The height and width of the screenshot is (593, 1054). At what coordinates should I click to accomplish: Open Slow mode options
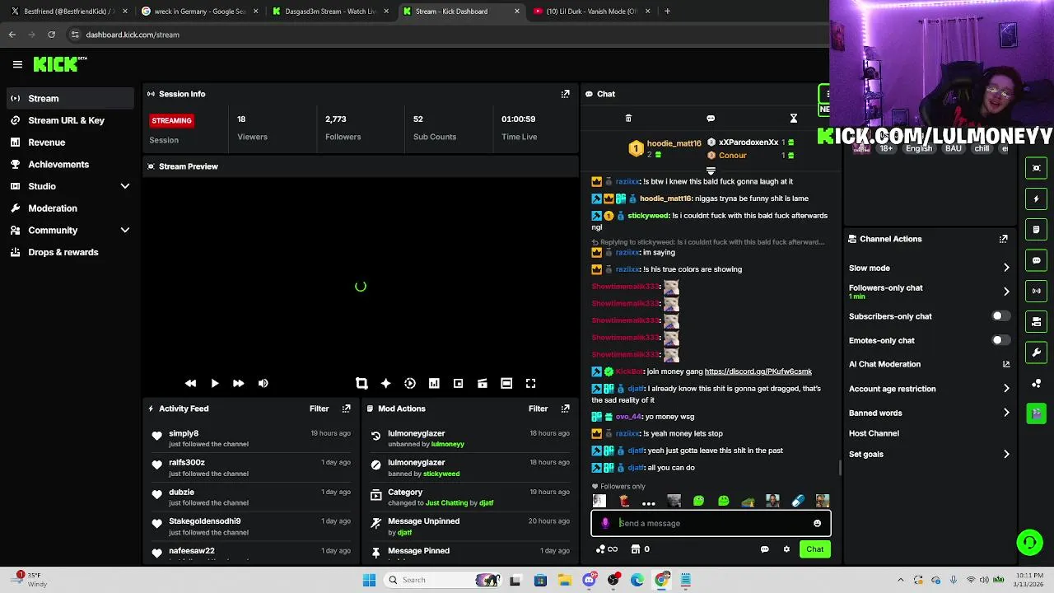click(929, 268)
